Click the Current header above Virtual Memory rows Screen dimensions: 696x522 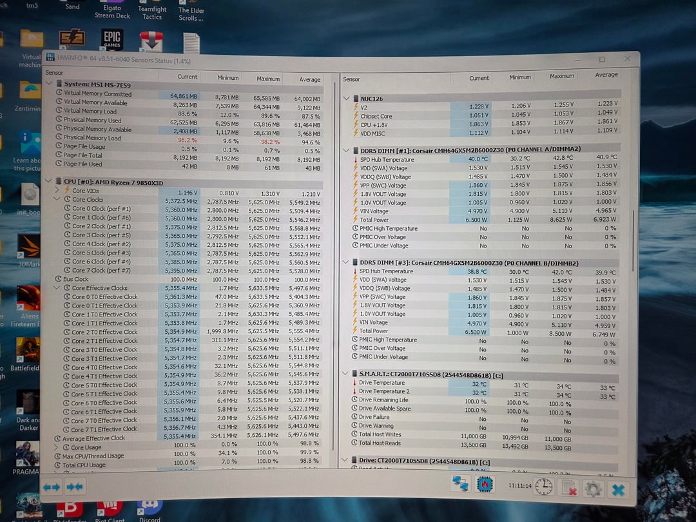pyautogui.click(x=187, y=76)
